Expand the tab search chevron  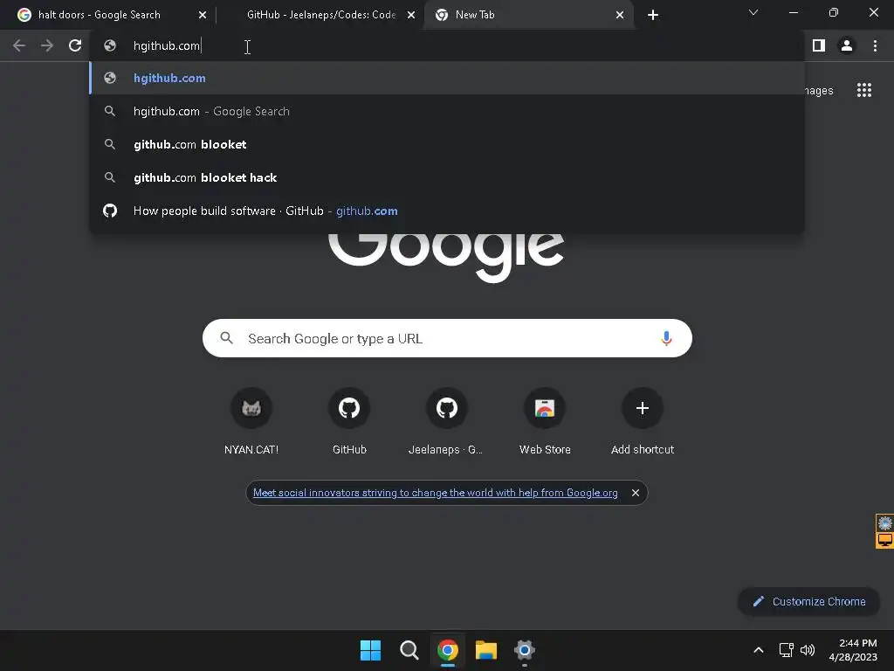click(x=753, y=12)
